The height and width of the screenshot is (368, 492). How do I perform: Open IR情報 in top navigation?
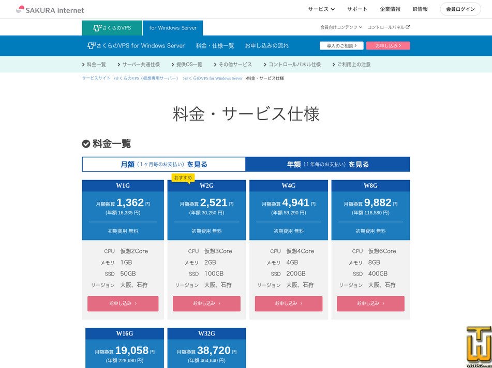[420, 9]
